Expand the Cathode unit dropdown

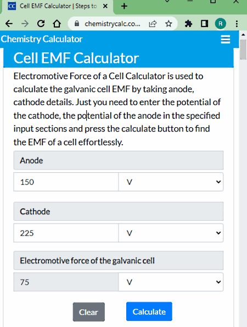(171, 233)
